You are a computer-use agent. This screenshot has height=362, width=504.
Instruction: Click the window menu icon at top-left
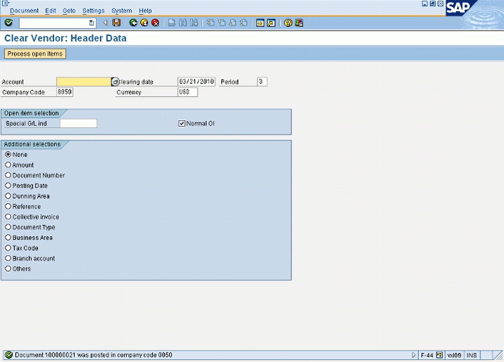click(x=5, y=3)
